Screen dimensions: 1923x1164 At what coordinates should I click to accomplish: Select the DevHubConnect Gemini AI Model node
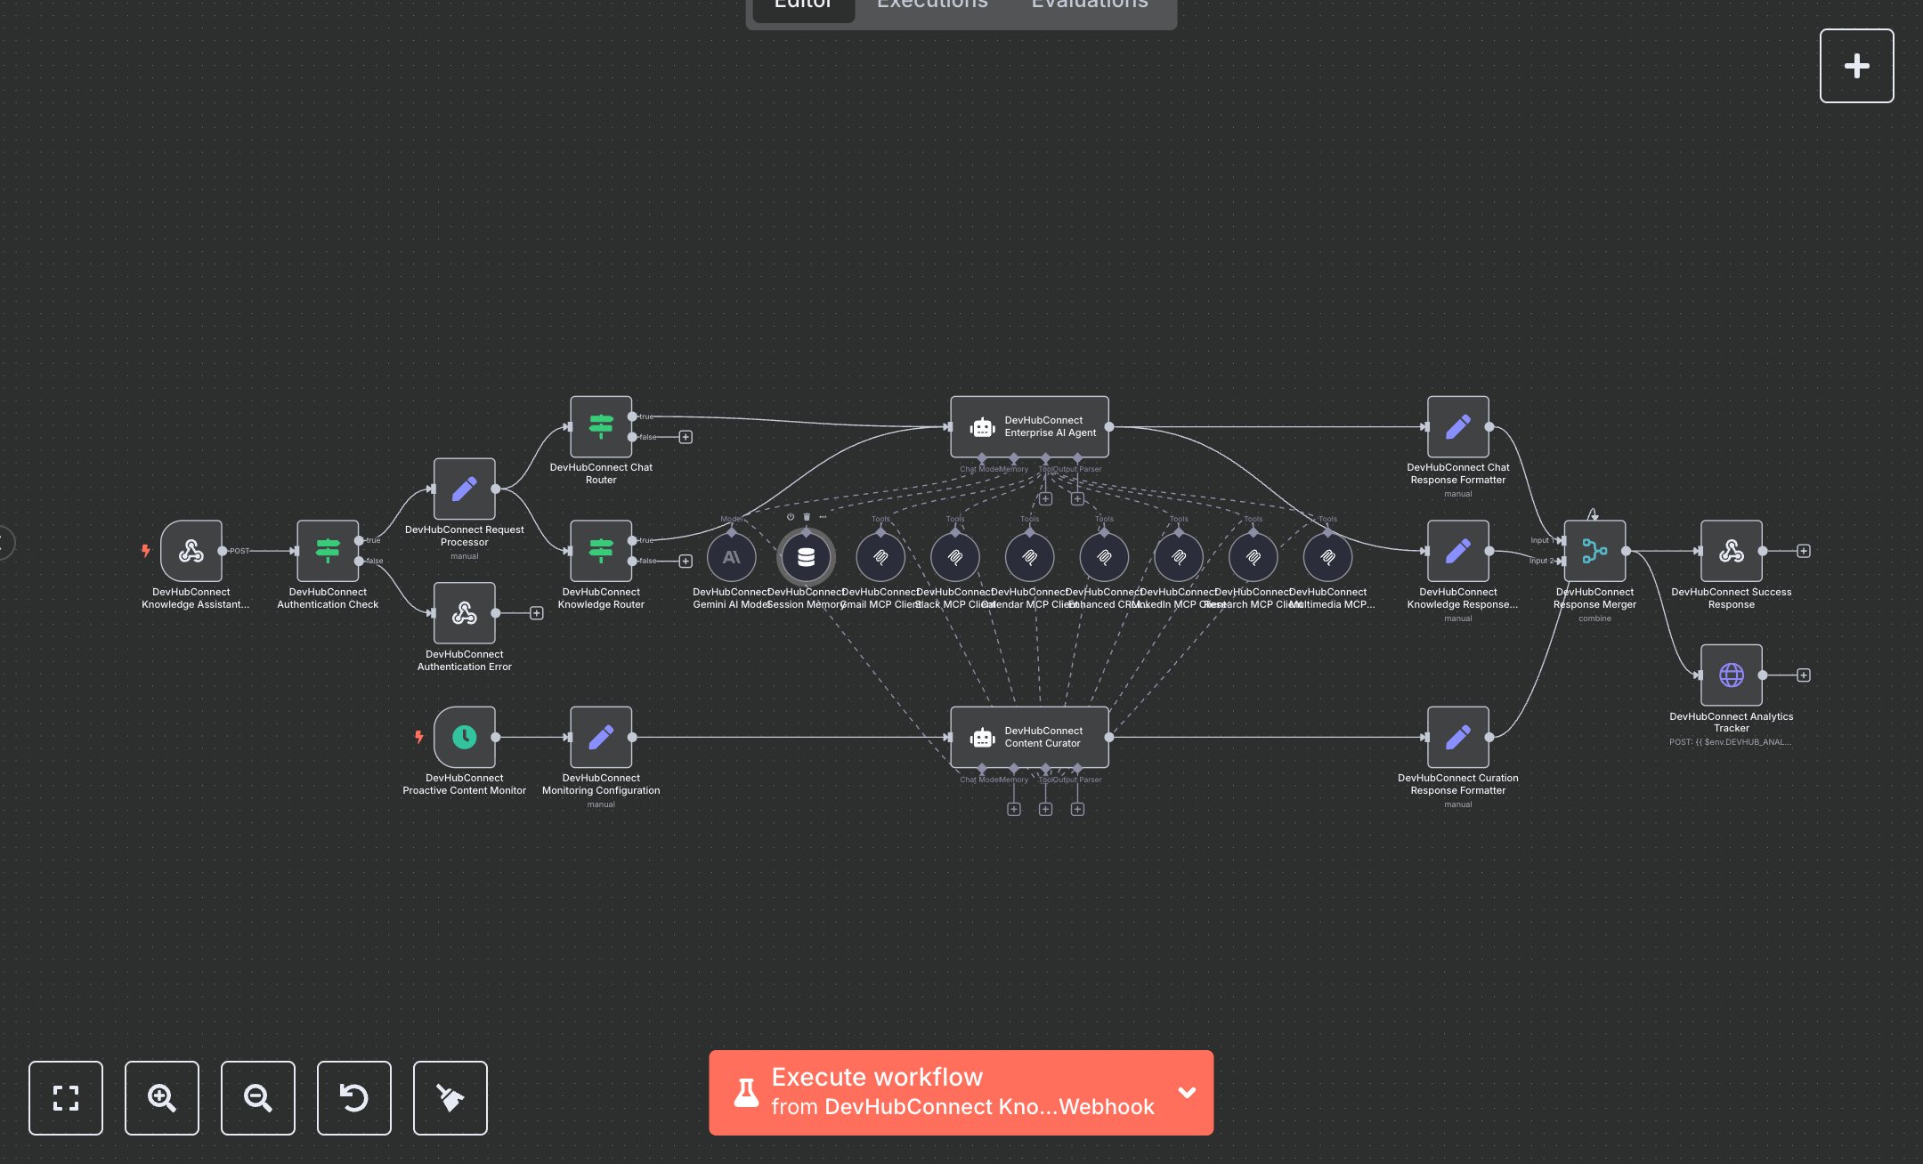click(x=732, y=557)
